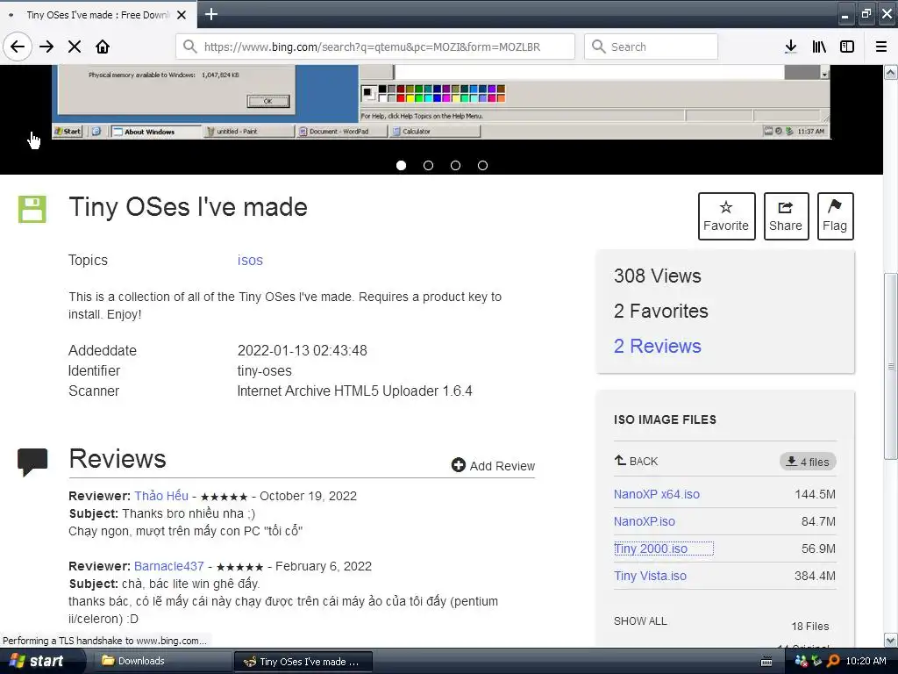Screen dimensions: 898x674
Task: Click the keyboard tray icon
Action: (766, 662)
